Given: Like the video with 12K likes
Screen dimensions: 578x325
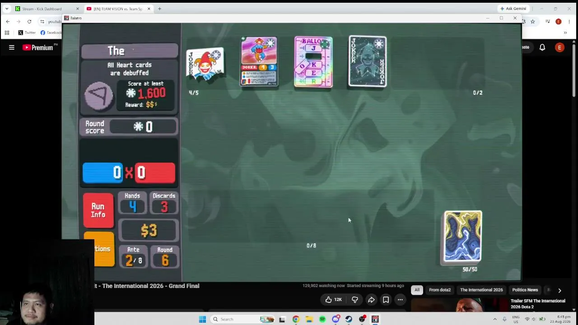Looking at the screenshot, I should pyautogui.click(x=333, y=300).
